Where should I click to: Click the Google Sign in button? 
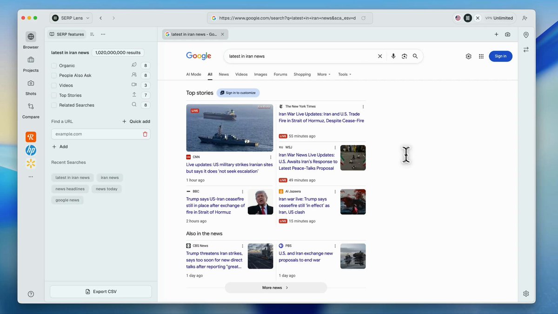click(x=500, y=56)
